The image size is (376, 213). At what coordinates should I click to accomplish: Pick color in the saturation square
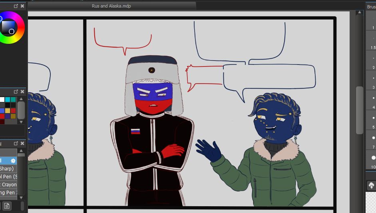[8, 27]
